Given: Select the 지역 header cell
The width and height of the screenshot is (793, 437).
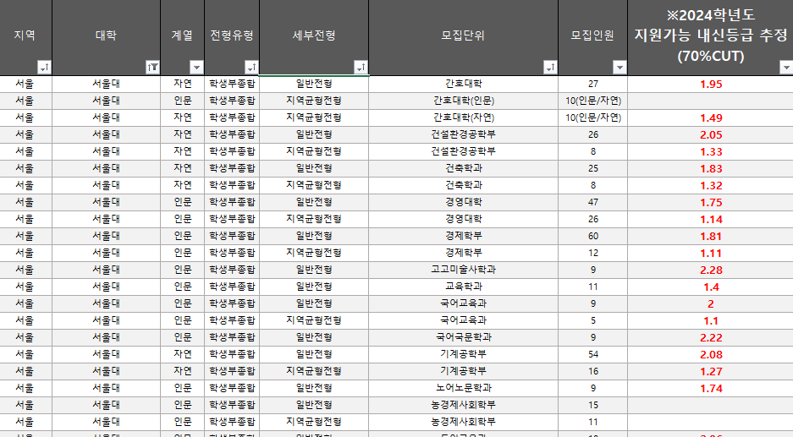Looking at the screenshot, I should (25, 37).
